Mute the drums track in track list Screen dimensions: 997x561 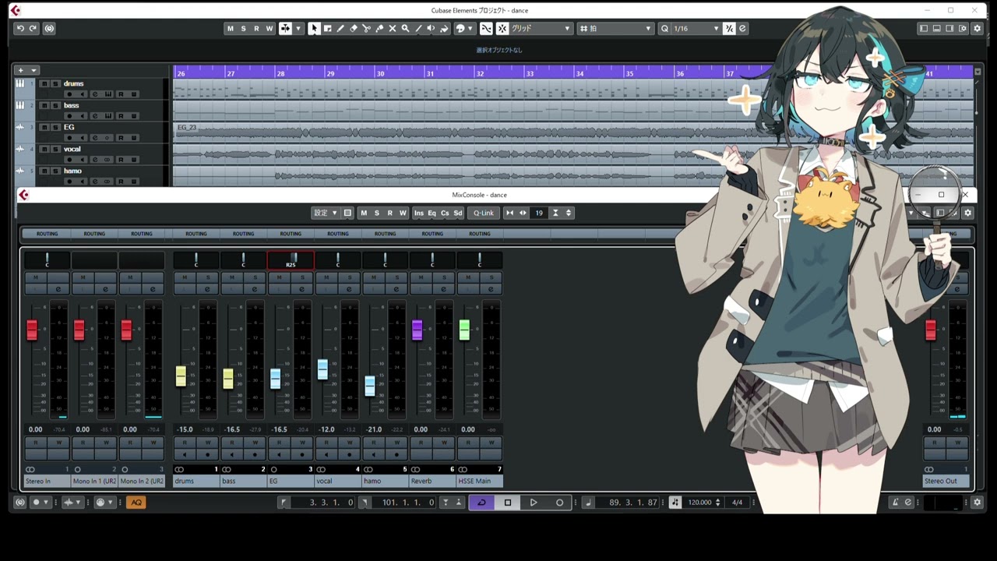tap(44, 83)
